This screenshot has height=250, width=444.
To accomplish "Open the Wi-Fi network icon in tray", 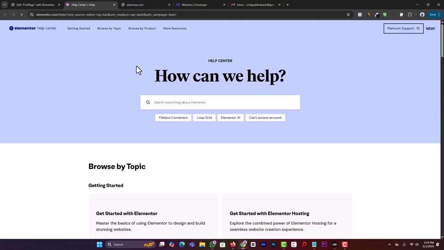I will click(x=411, y=244).
